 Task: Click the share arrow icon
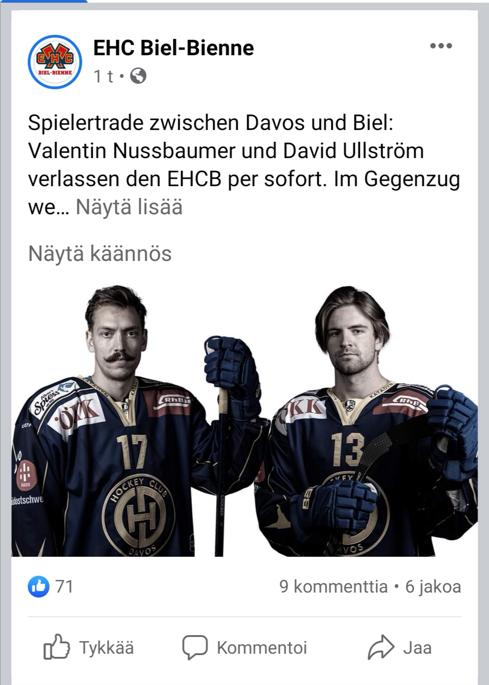click(x=381, y=647)
